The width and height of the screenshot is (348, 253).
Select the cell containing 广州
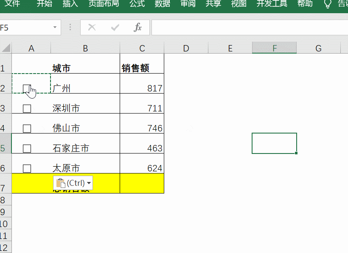85,84
